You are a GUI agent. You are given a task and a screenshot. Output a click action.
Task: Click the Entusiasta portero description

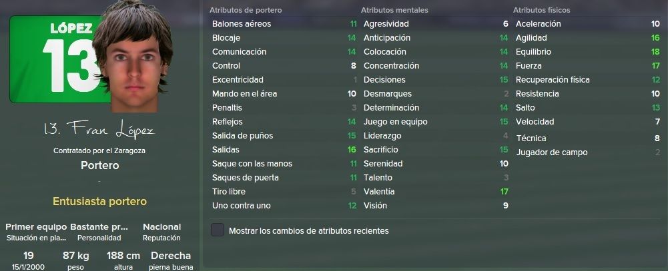point(99,201)
